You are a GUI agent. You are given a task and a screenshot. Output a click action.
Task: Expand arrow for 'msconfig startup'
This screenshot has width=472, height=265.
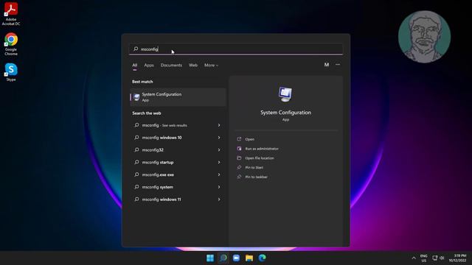(219, 162)
